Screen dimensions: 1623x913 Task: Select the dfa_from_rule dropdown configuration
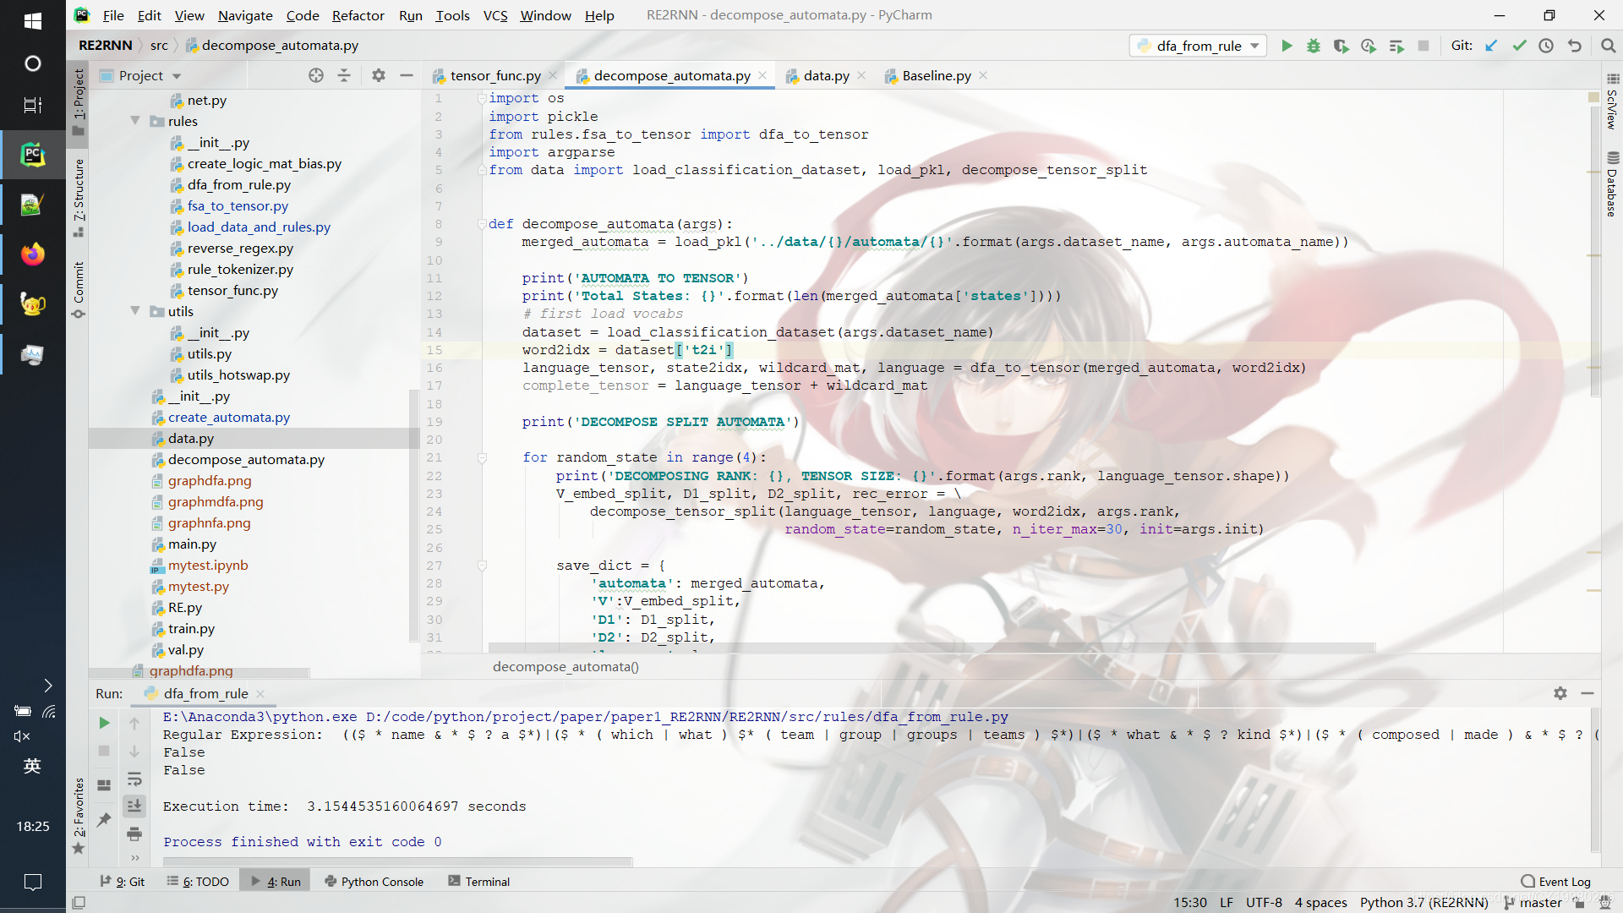(1199, 45)
